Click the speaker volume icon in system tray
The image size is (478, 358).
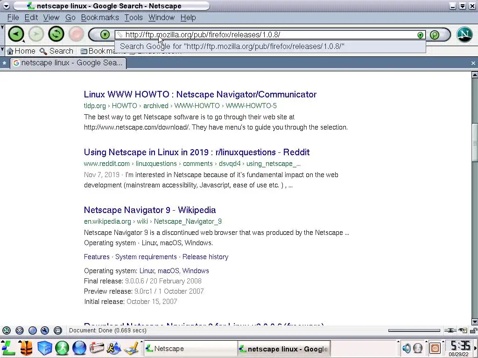[407, 348]
